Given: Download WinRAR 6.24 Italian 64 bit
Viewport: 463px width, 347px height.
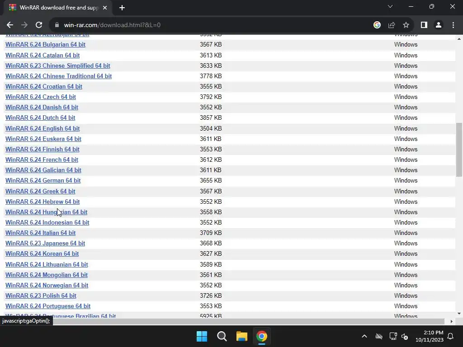Looking at the screenshot, I should 40,233.
